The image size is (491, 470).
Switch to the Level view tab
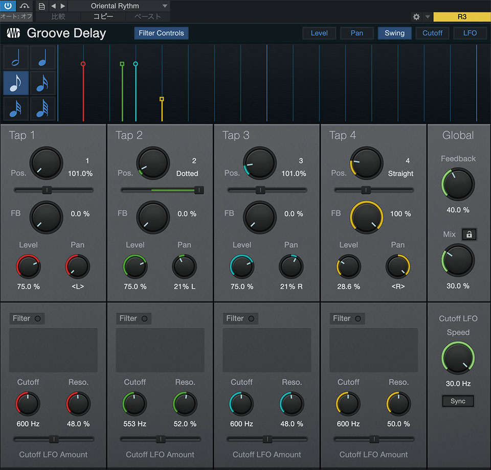tap(319, 33)
